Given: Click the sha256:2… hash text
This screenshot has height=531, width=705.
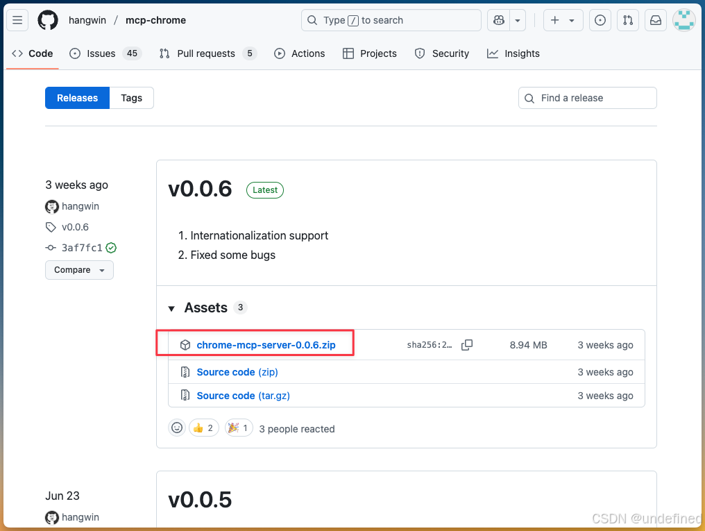Looking at the screenshot, I should (x=430, y=345).
